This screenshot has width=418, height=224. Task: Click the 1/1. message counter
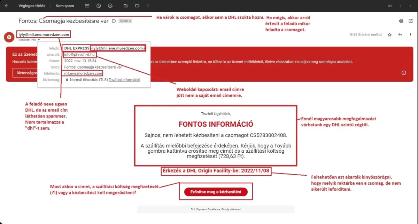390,6
